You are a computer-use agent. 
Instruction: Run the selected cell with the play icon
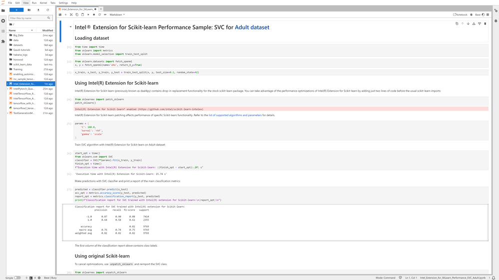pyautogui.click(x=88, y=15)
